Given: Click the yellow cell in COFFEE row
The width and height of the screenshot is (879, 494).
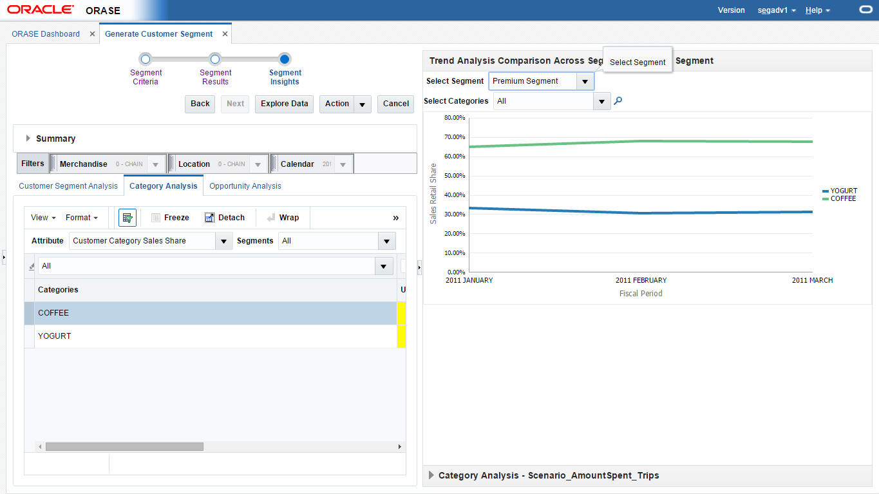Looking at the screenshot, I should (402, 313).
